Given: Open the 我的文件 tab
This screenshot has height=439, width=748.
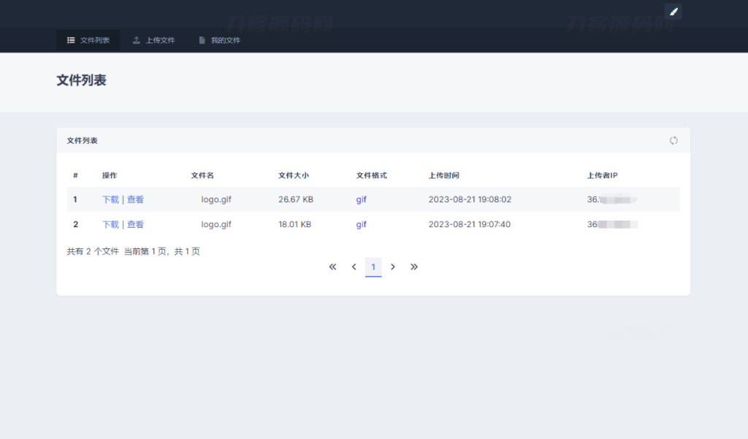Looking at the screenshot, I should click(219, 40).
